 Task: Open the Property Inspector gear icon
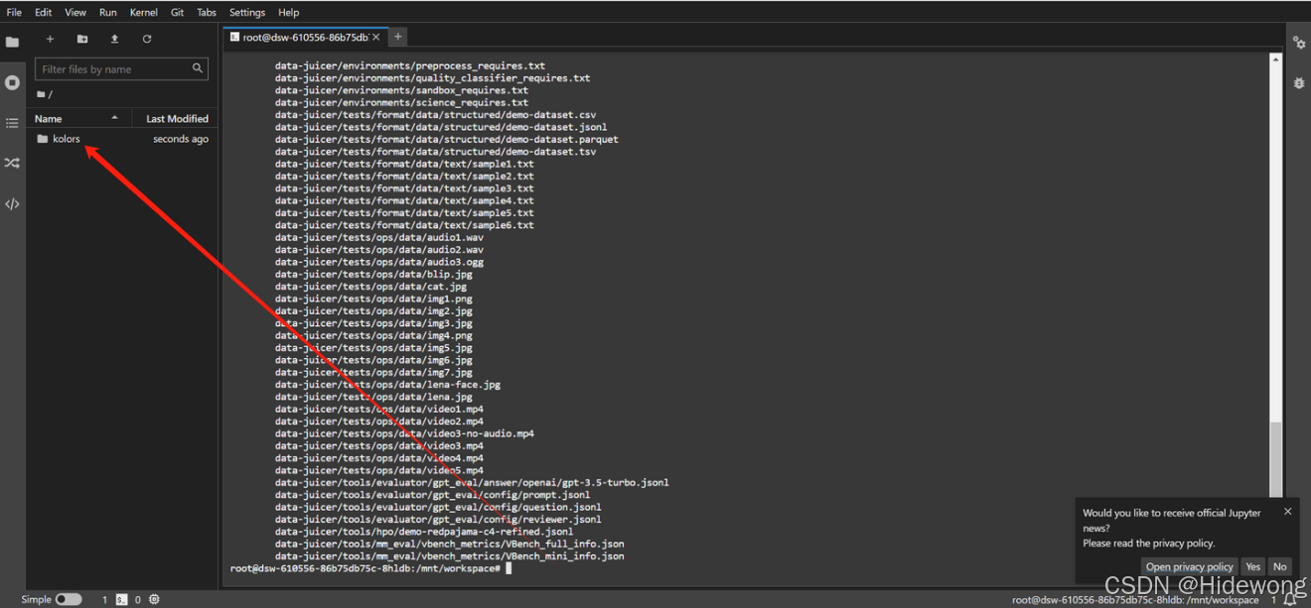tap(1298, 43)
